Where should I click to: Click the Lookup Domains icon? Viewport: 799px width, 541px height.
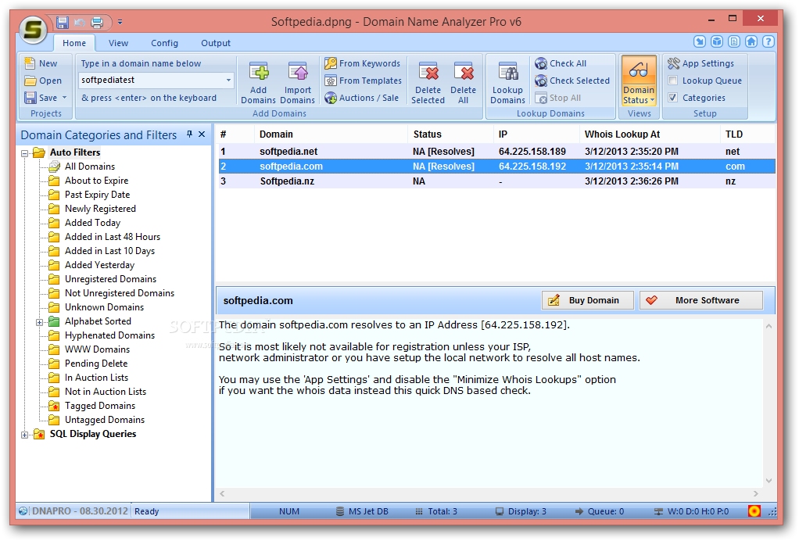pos(507,83)
